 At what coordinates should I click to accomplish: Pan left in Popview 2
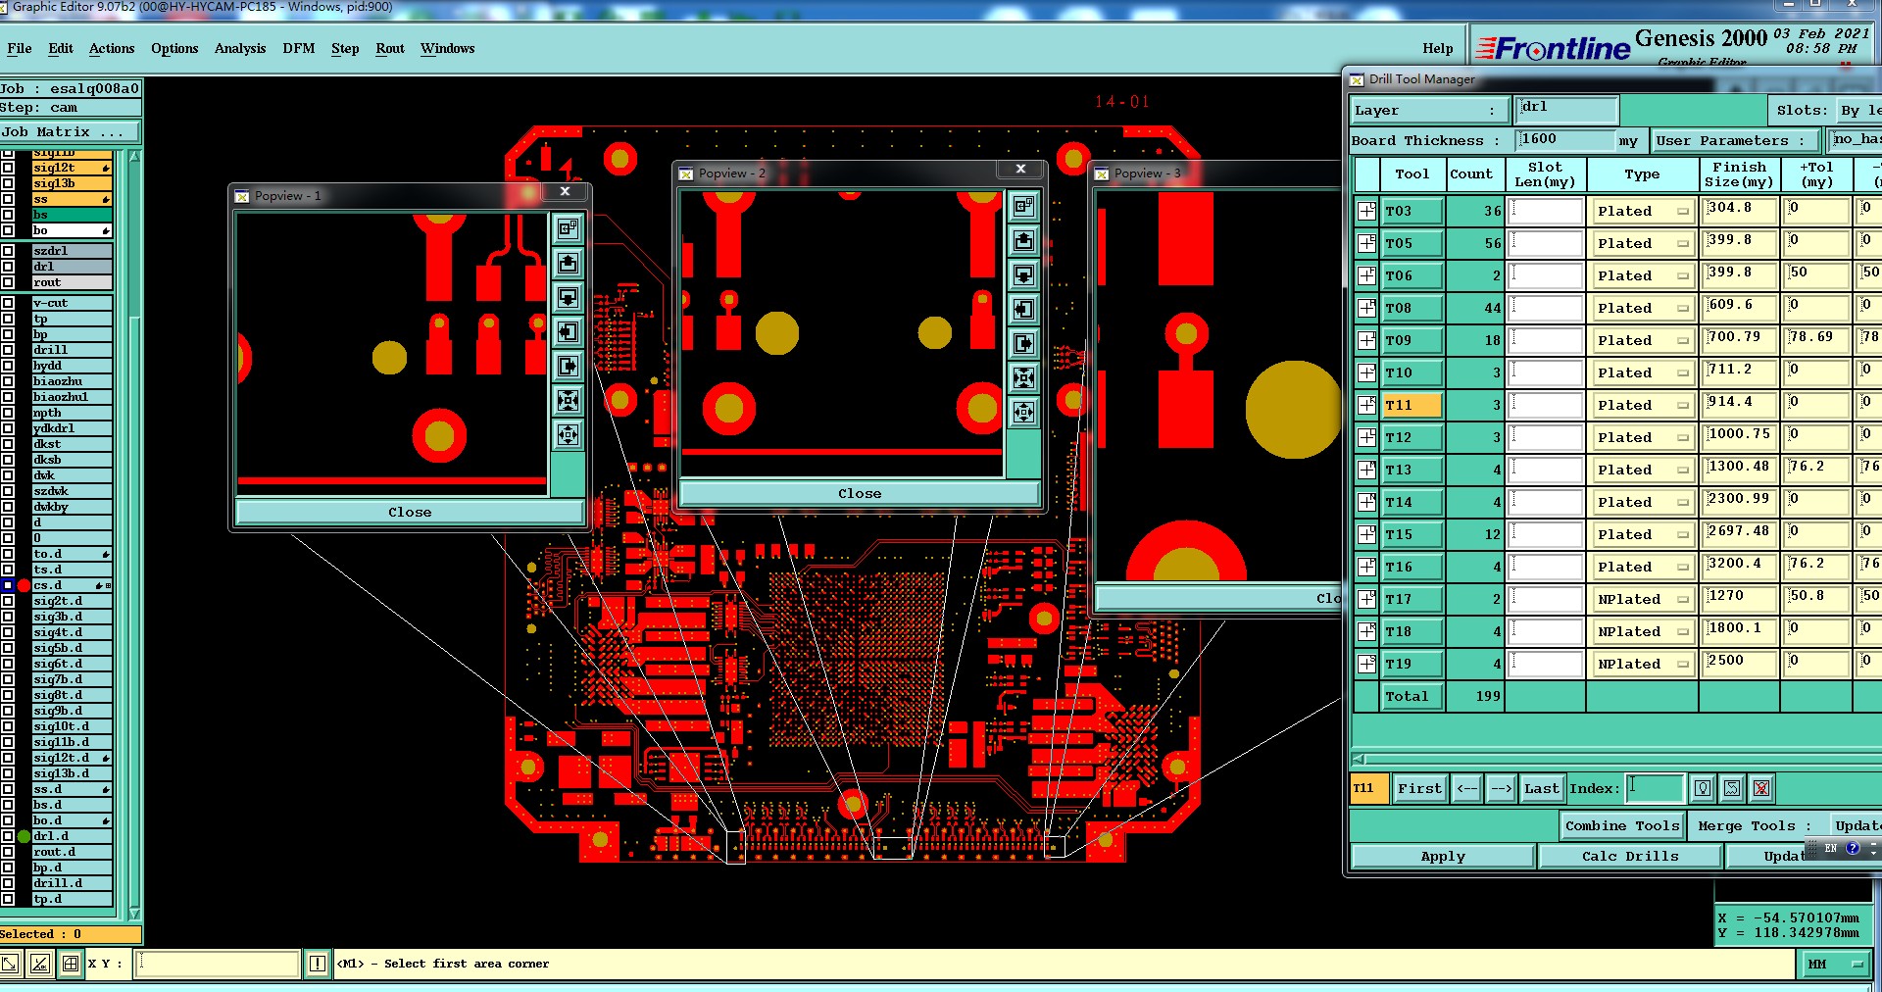[x=1023, y=309]
